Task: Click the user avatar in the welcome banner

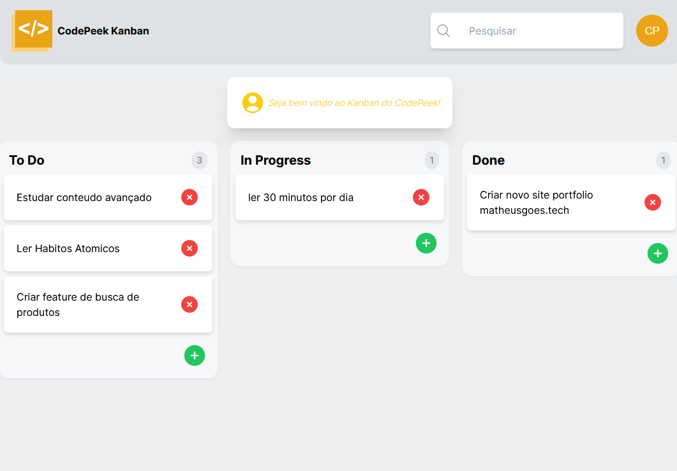Action: pos(253,103)
